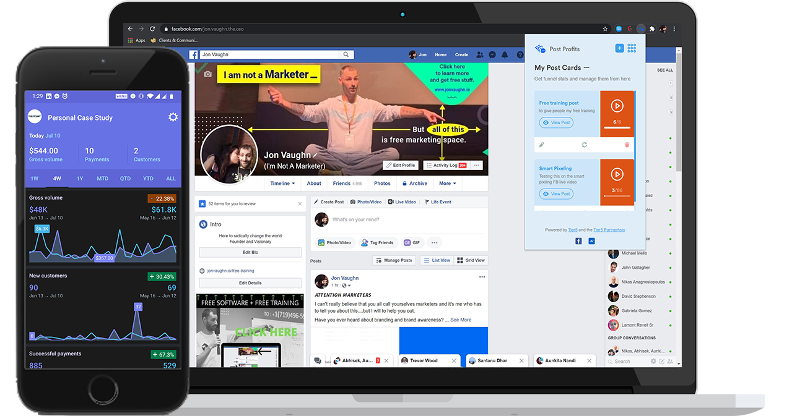Image resolution: width=805 pixels, height=416 pixels.
Task: Refresh the Free training post card stats
Action: [x=584, y=145]
